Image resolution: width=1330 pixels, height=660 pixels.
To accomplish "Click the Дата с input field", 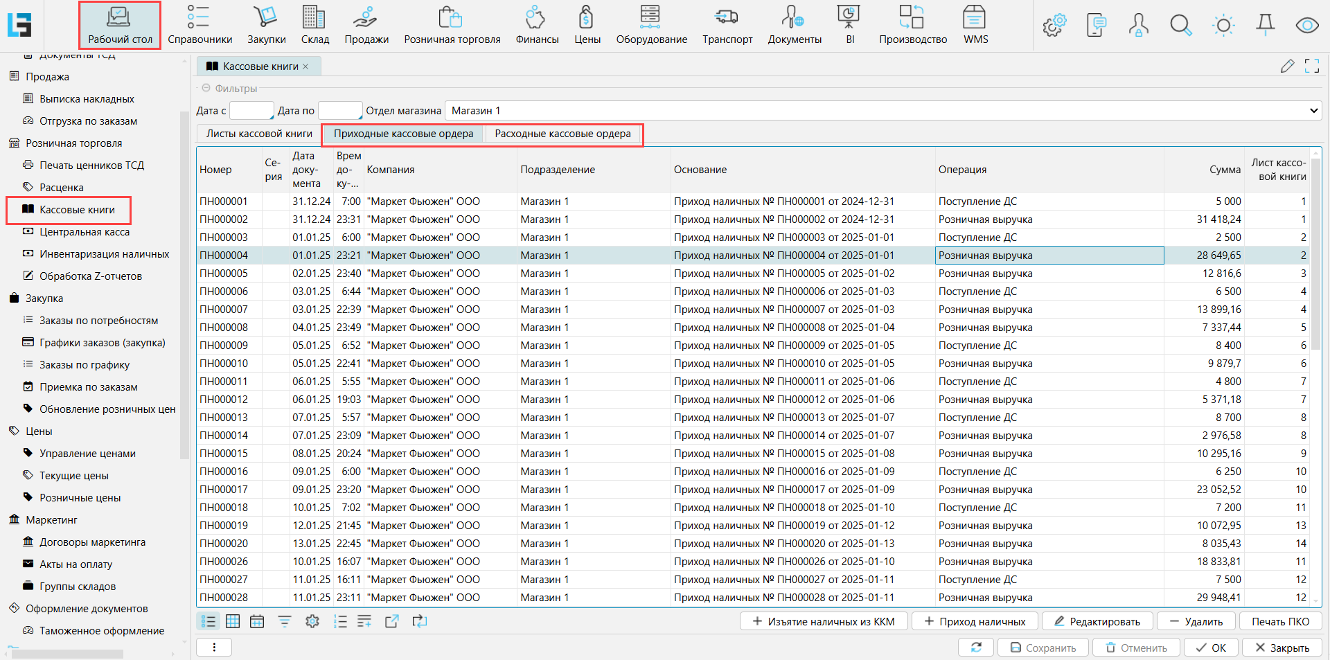I will (251, 111).
